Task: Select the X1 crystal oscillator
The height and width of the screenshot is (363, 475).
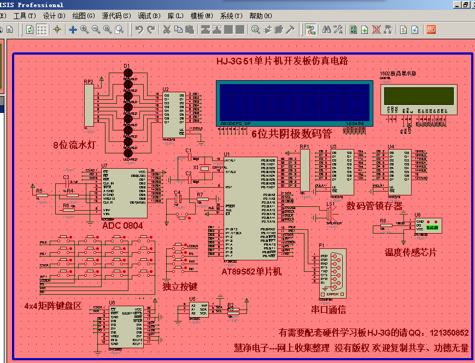Action: [x=205, y=168]
